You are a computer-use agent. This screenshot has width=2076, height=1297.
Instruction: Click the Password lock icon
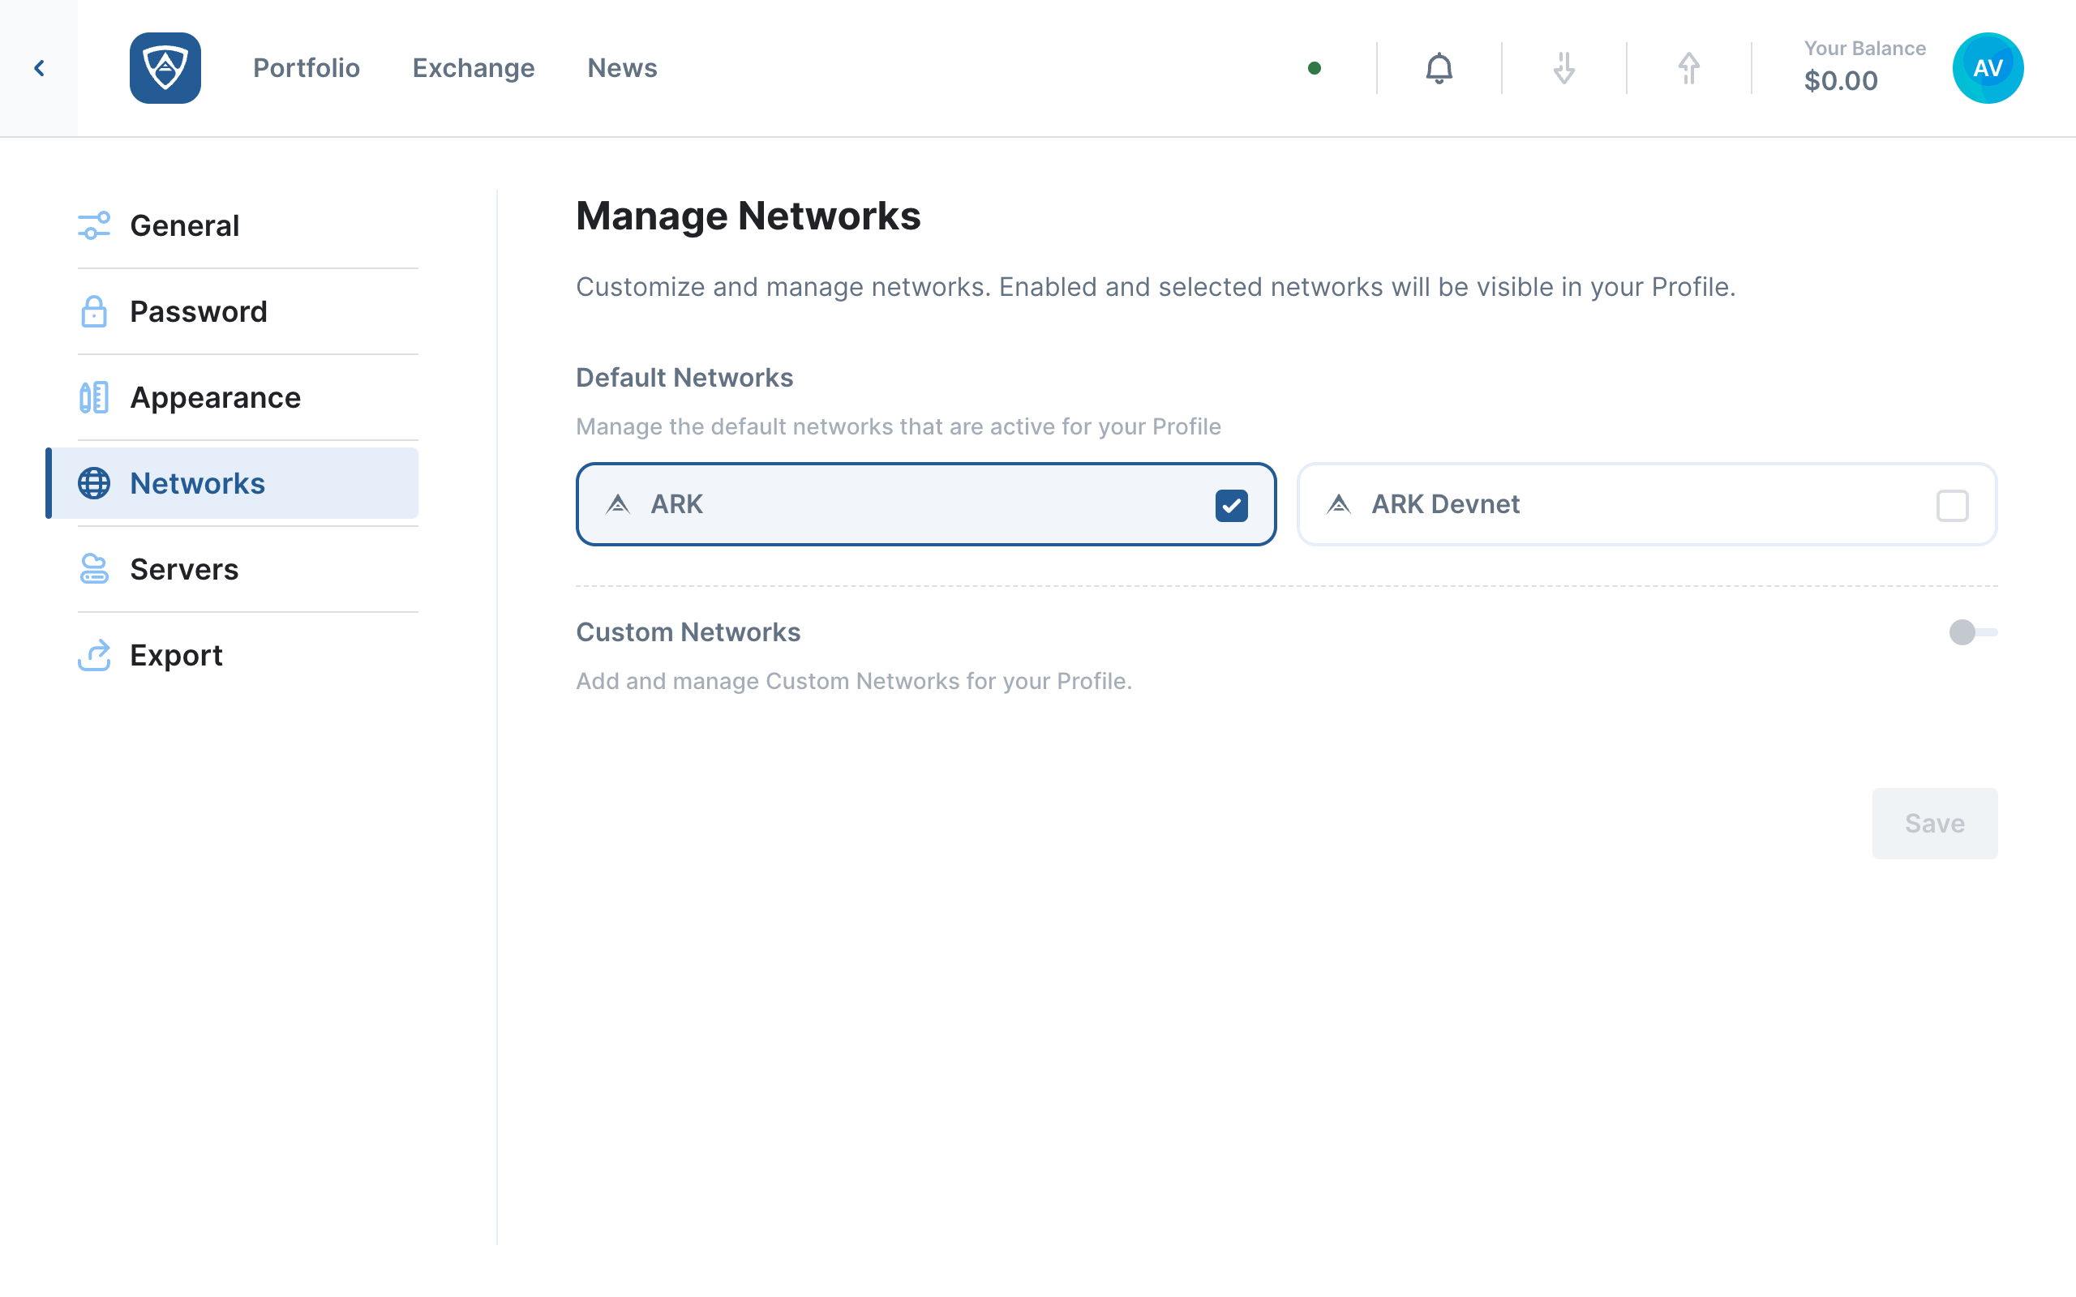[x=93, y=311]
